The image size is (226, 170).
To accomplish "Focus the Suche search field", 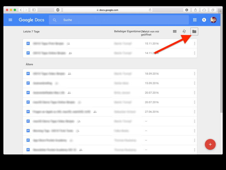I will coord(119,20).
